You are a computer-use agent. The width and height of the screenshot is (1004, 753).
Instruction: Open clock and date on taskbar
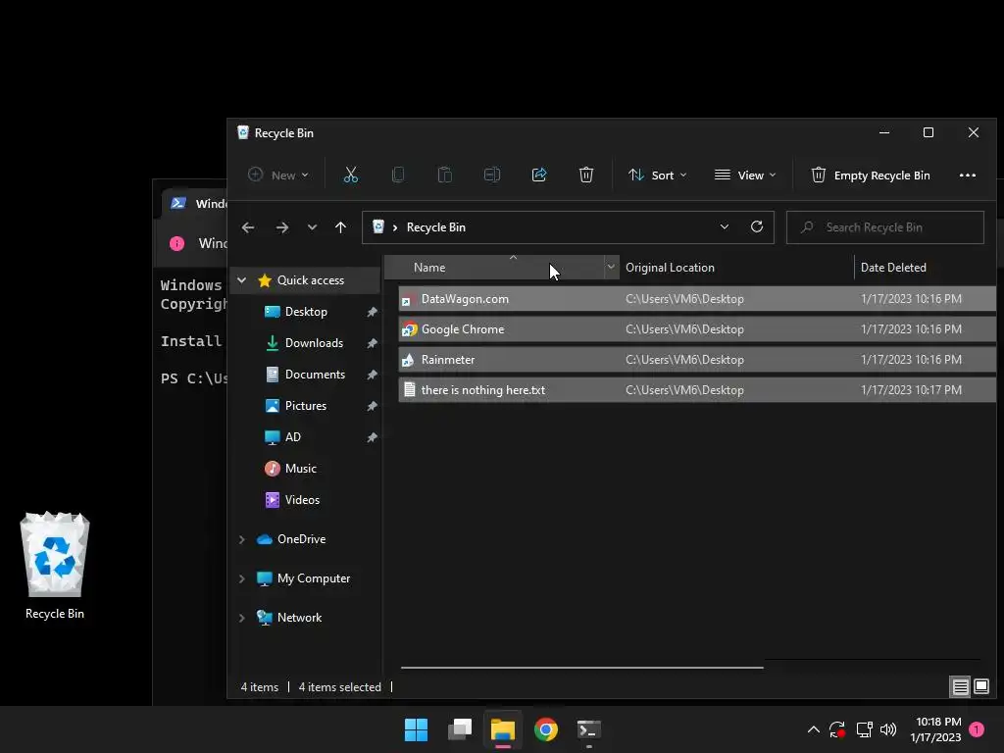point(935,729)
